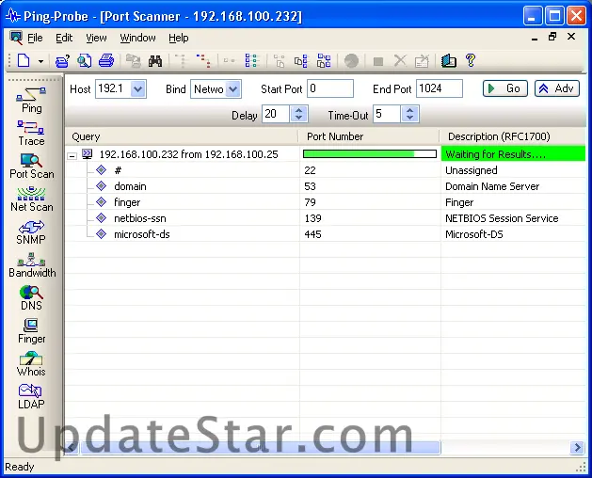
Task: Click the grayed delete X icon
Action: tap(400, 61)
